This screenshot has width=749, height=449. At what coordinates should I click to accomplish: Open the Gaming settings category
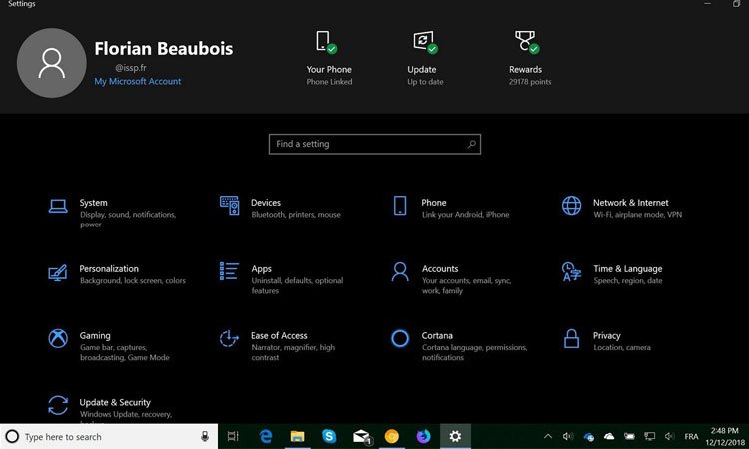[95, 336]
